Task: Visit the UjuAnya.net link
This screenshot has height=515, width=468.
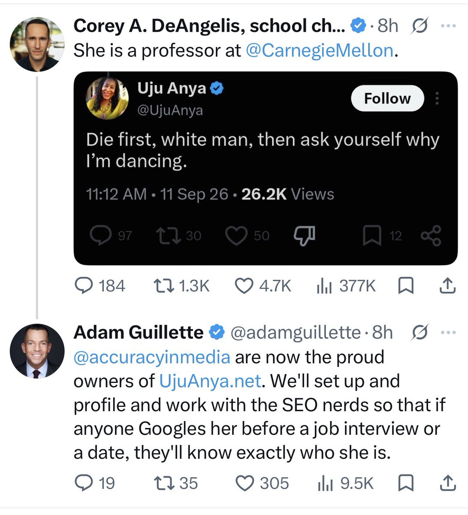Action: pyautogui.click(x=210, y=381)
